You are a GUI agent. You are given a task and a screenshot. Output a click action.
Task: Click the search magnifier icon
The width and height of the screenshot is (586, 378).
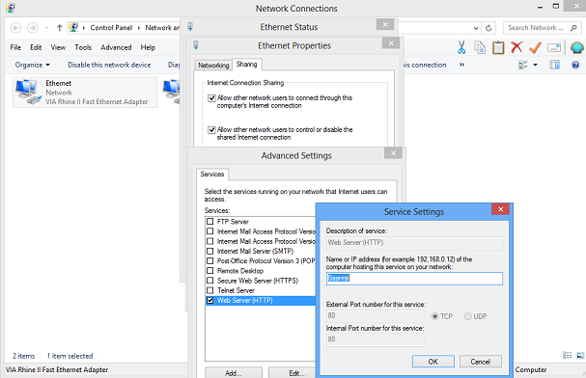pyautogui.click(x=573, y=28)
